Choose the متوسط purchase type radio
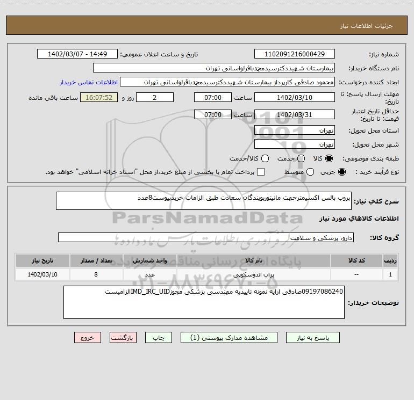 pos(310,172)
